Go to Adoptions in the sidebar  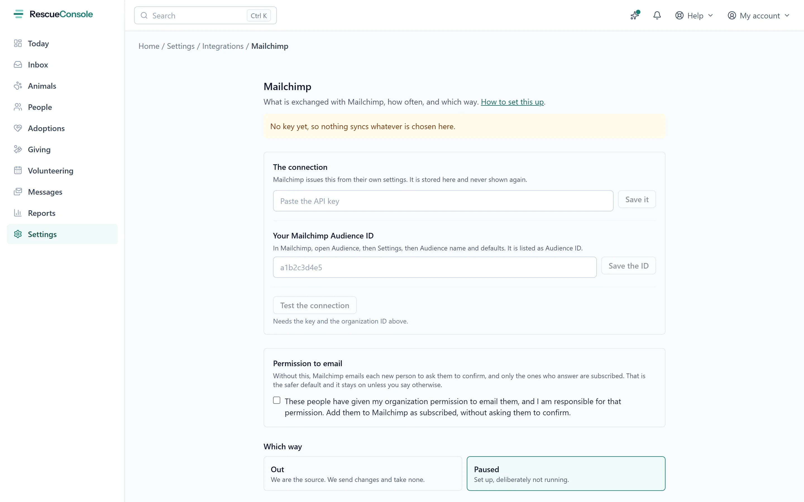click(x=62, y=128)
